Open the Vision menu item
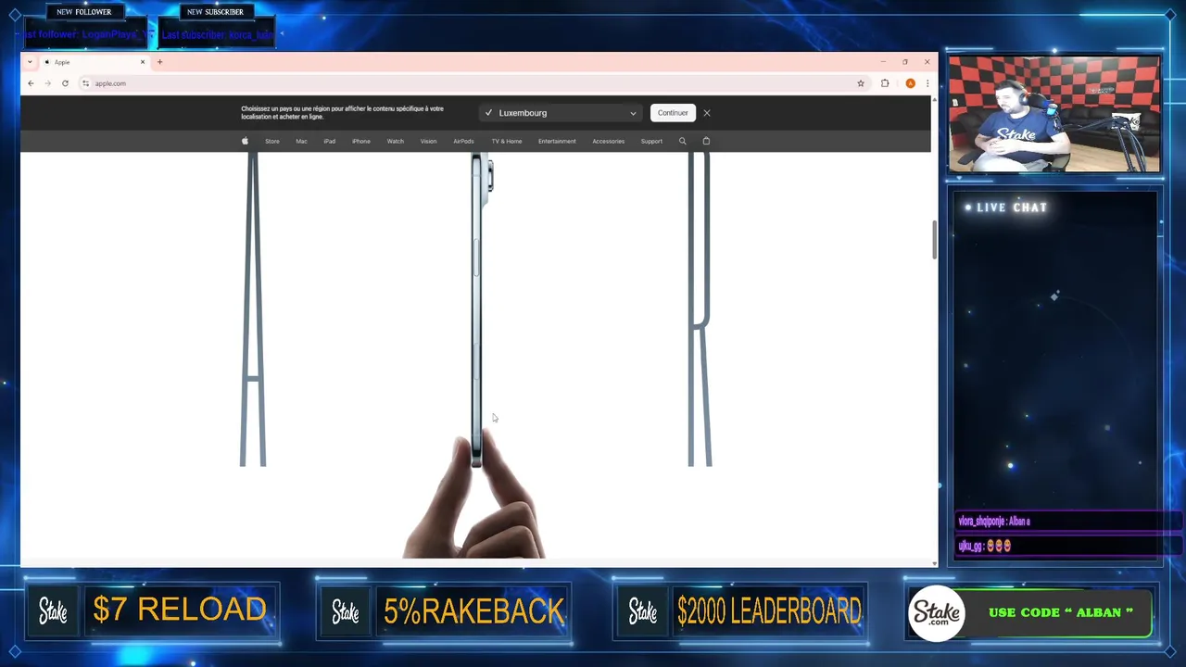Image resolution: width=1186 pixels, height=667 pixels. coord(428,142)
